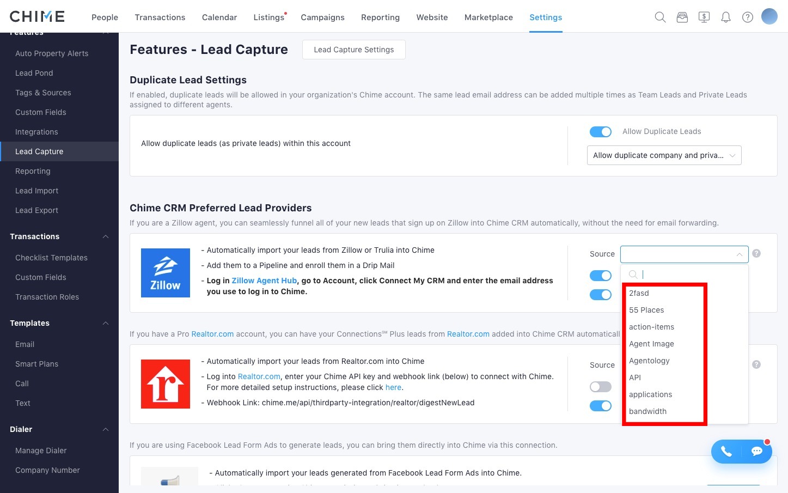Collapse the Templates sidebar section

tap(106, 323)
